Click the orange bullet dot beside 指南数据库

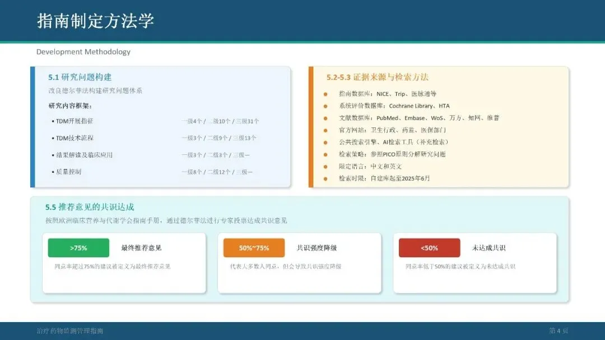325,94
